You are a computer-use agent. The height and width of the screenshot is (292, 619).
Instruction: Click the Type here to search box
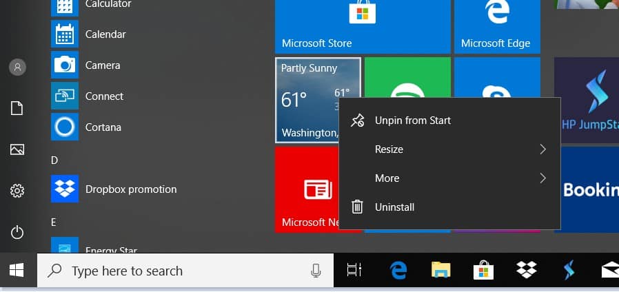185,271
